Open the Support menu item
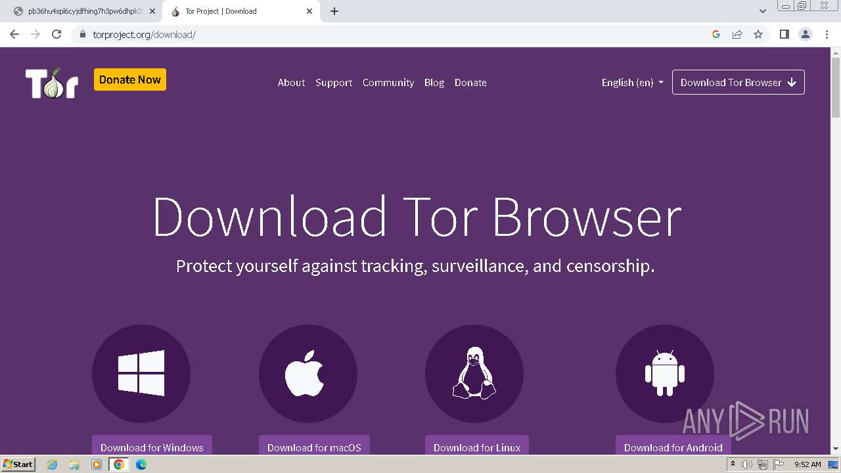Image resolution: width=841 pixels, height=473 pixels. click(x=334, y=83)
